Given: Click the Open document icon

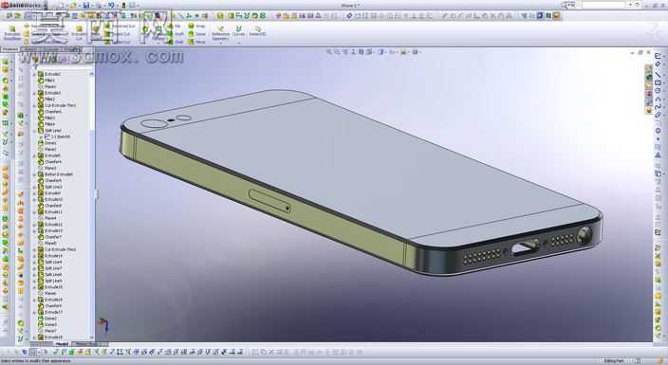Looking at the screenshot, I should point(73,5).
